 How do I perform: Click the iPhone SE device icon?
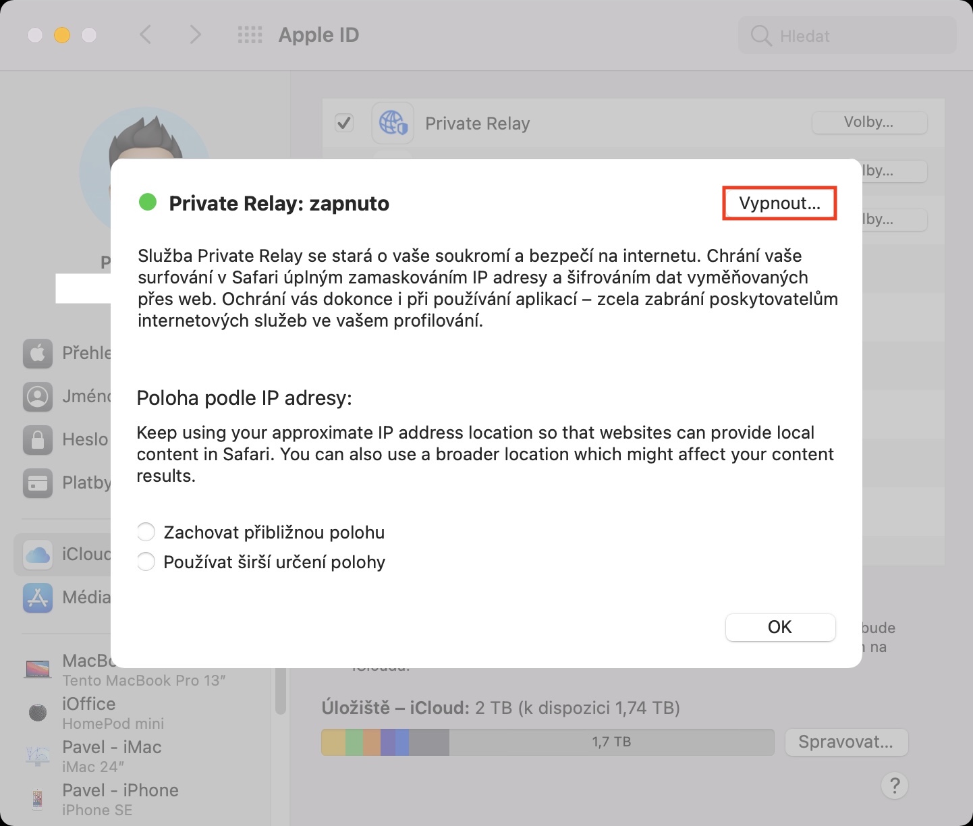coord(38,799)
